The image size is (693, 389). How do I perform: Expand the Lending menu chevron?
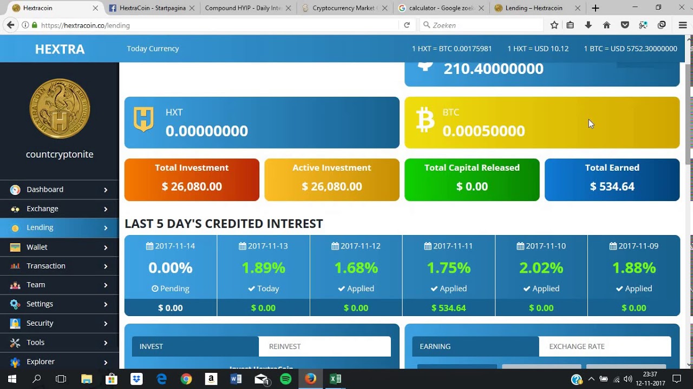(106, 228)
